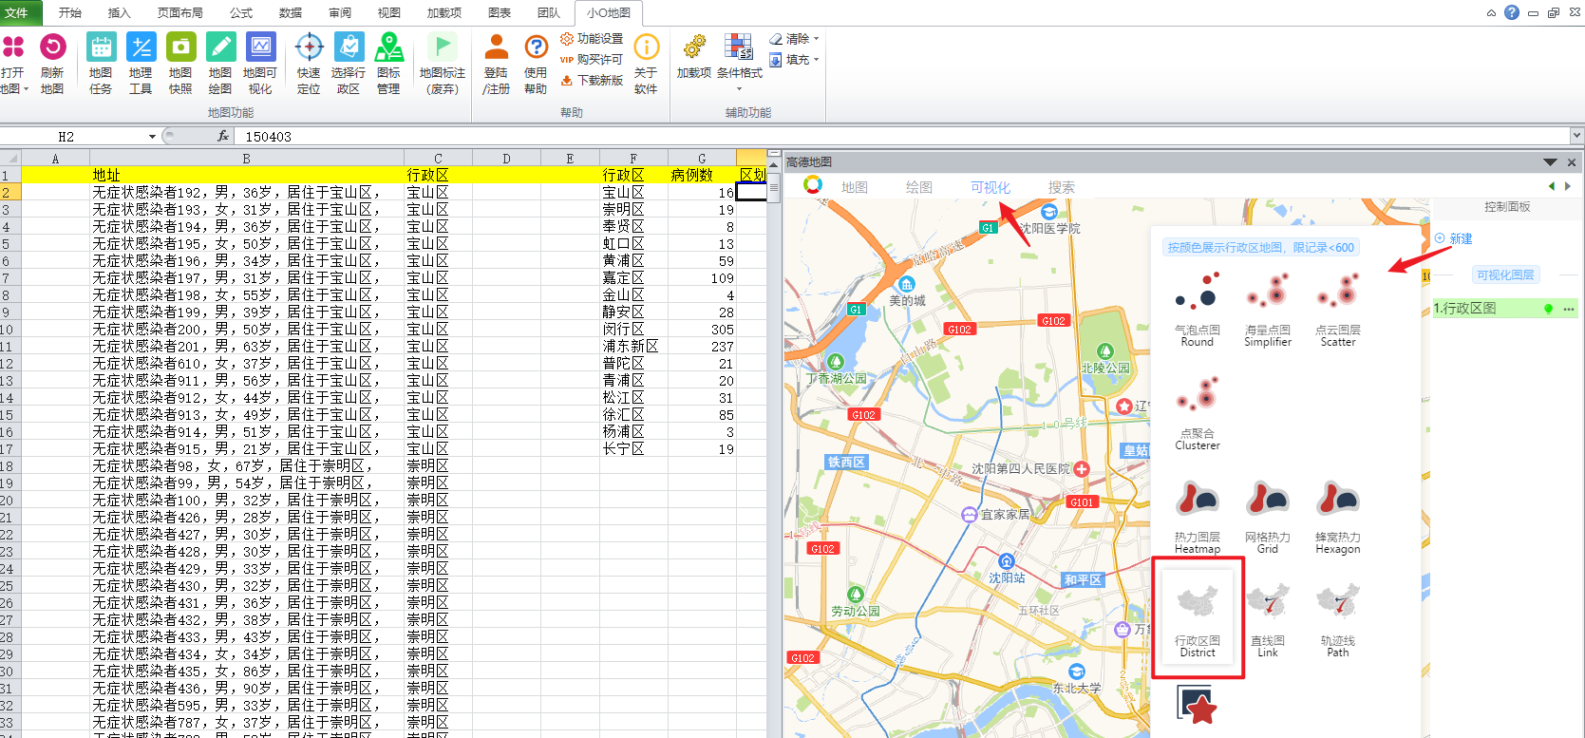Click 选择行政区 select district icon
The width and height of the screenshot is (1585, 738).
pyautogui.click(x=349, y=63)
